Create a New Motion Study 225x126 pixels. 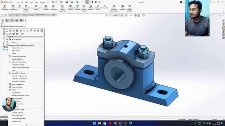[84, 8]
